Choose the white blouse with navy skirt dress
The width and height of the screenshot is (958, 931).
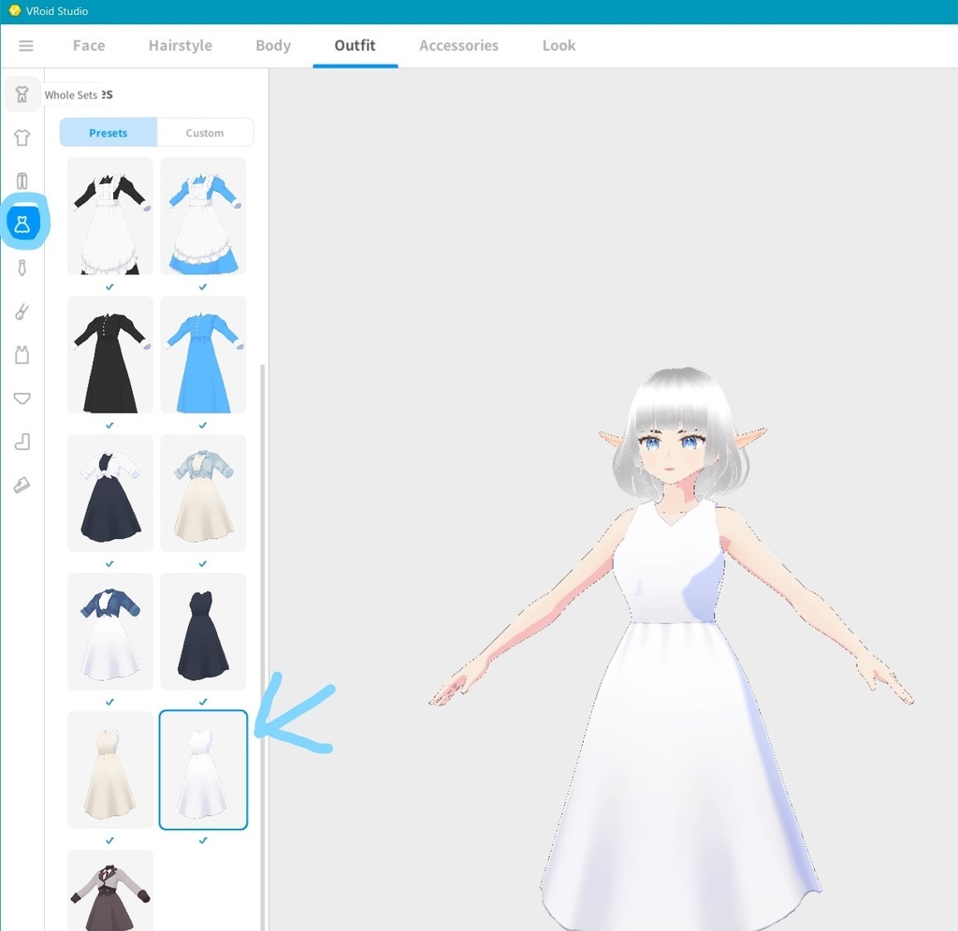pyautogui.click(x=110, y=493)
